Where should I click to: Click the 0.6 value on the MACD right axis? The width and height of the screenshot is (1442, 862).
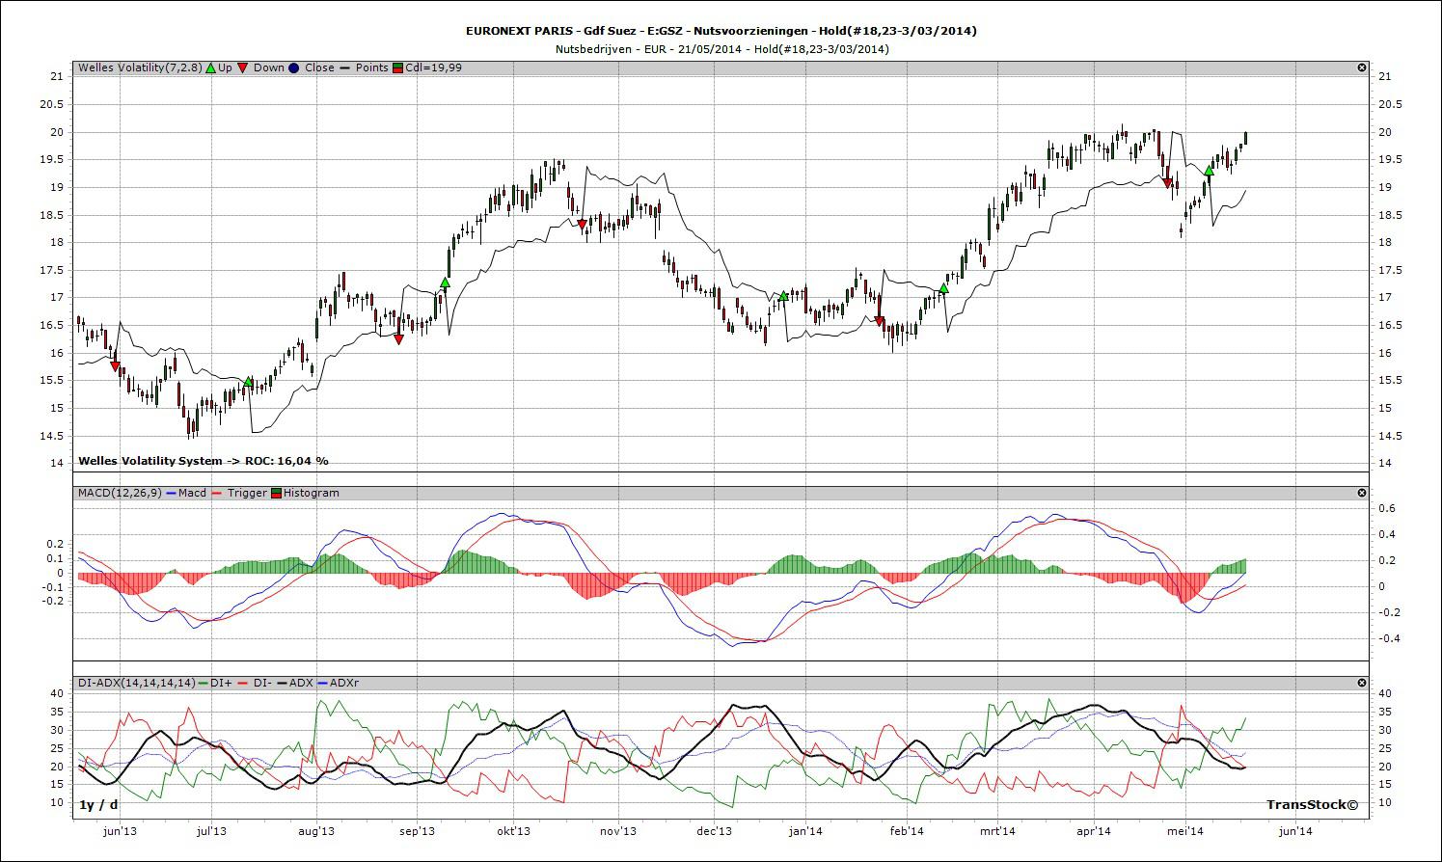point(1386,508)
